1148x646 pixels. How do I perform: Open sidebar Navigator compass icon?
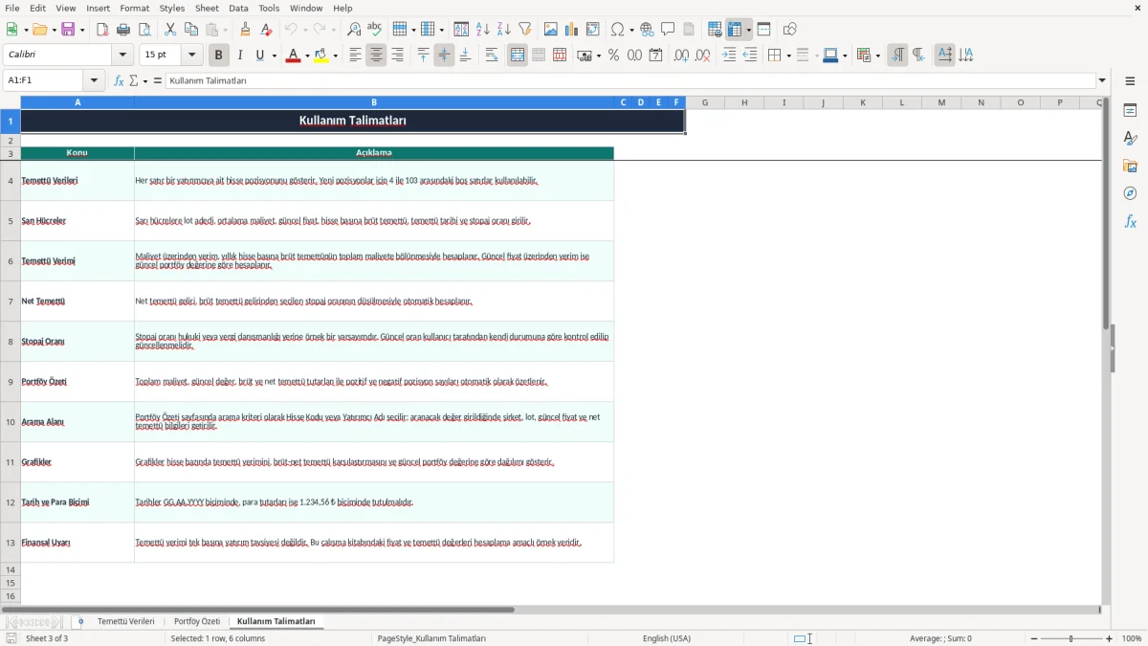1130,193
